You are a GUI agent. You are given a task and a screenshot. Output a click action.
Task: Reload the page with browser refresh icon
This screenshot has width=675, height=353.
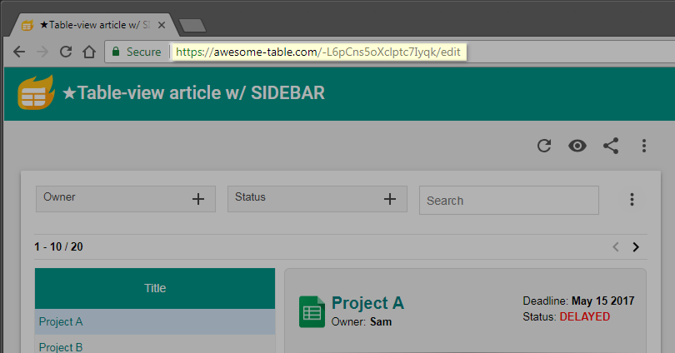[x=66, y=52]
